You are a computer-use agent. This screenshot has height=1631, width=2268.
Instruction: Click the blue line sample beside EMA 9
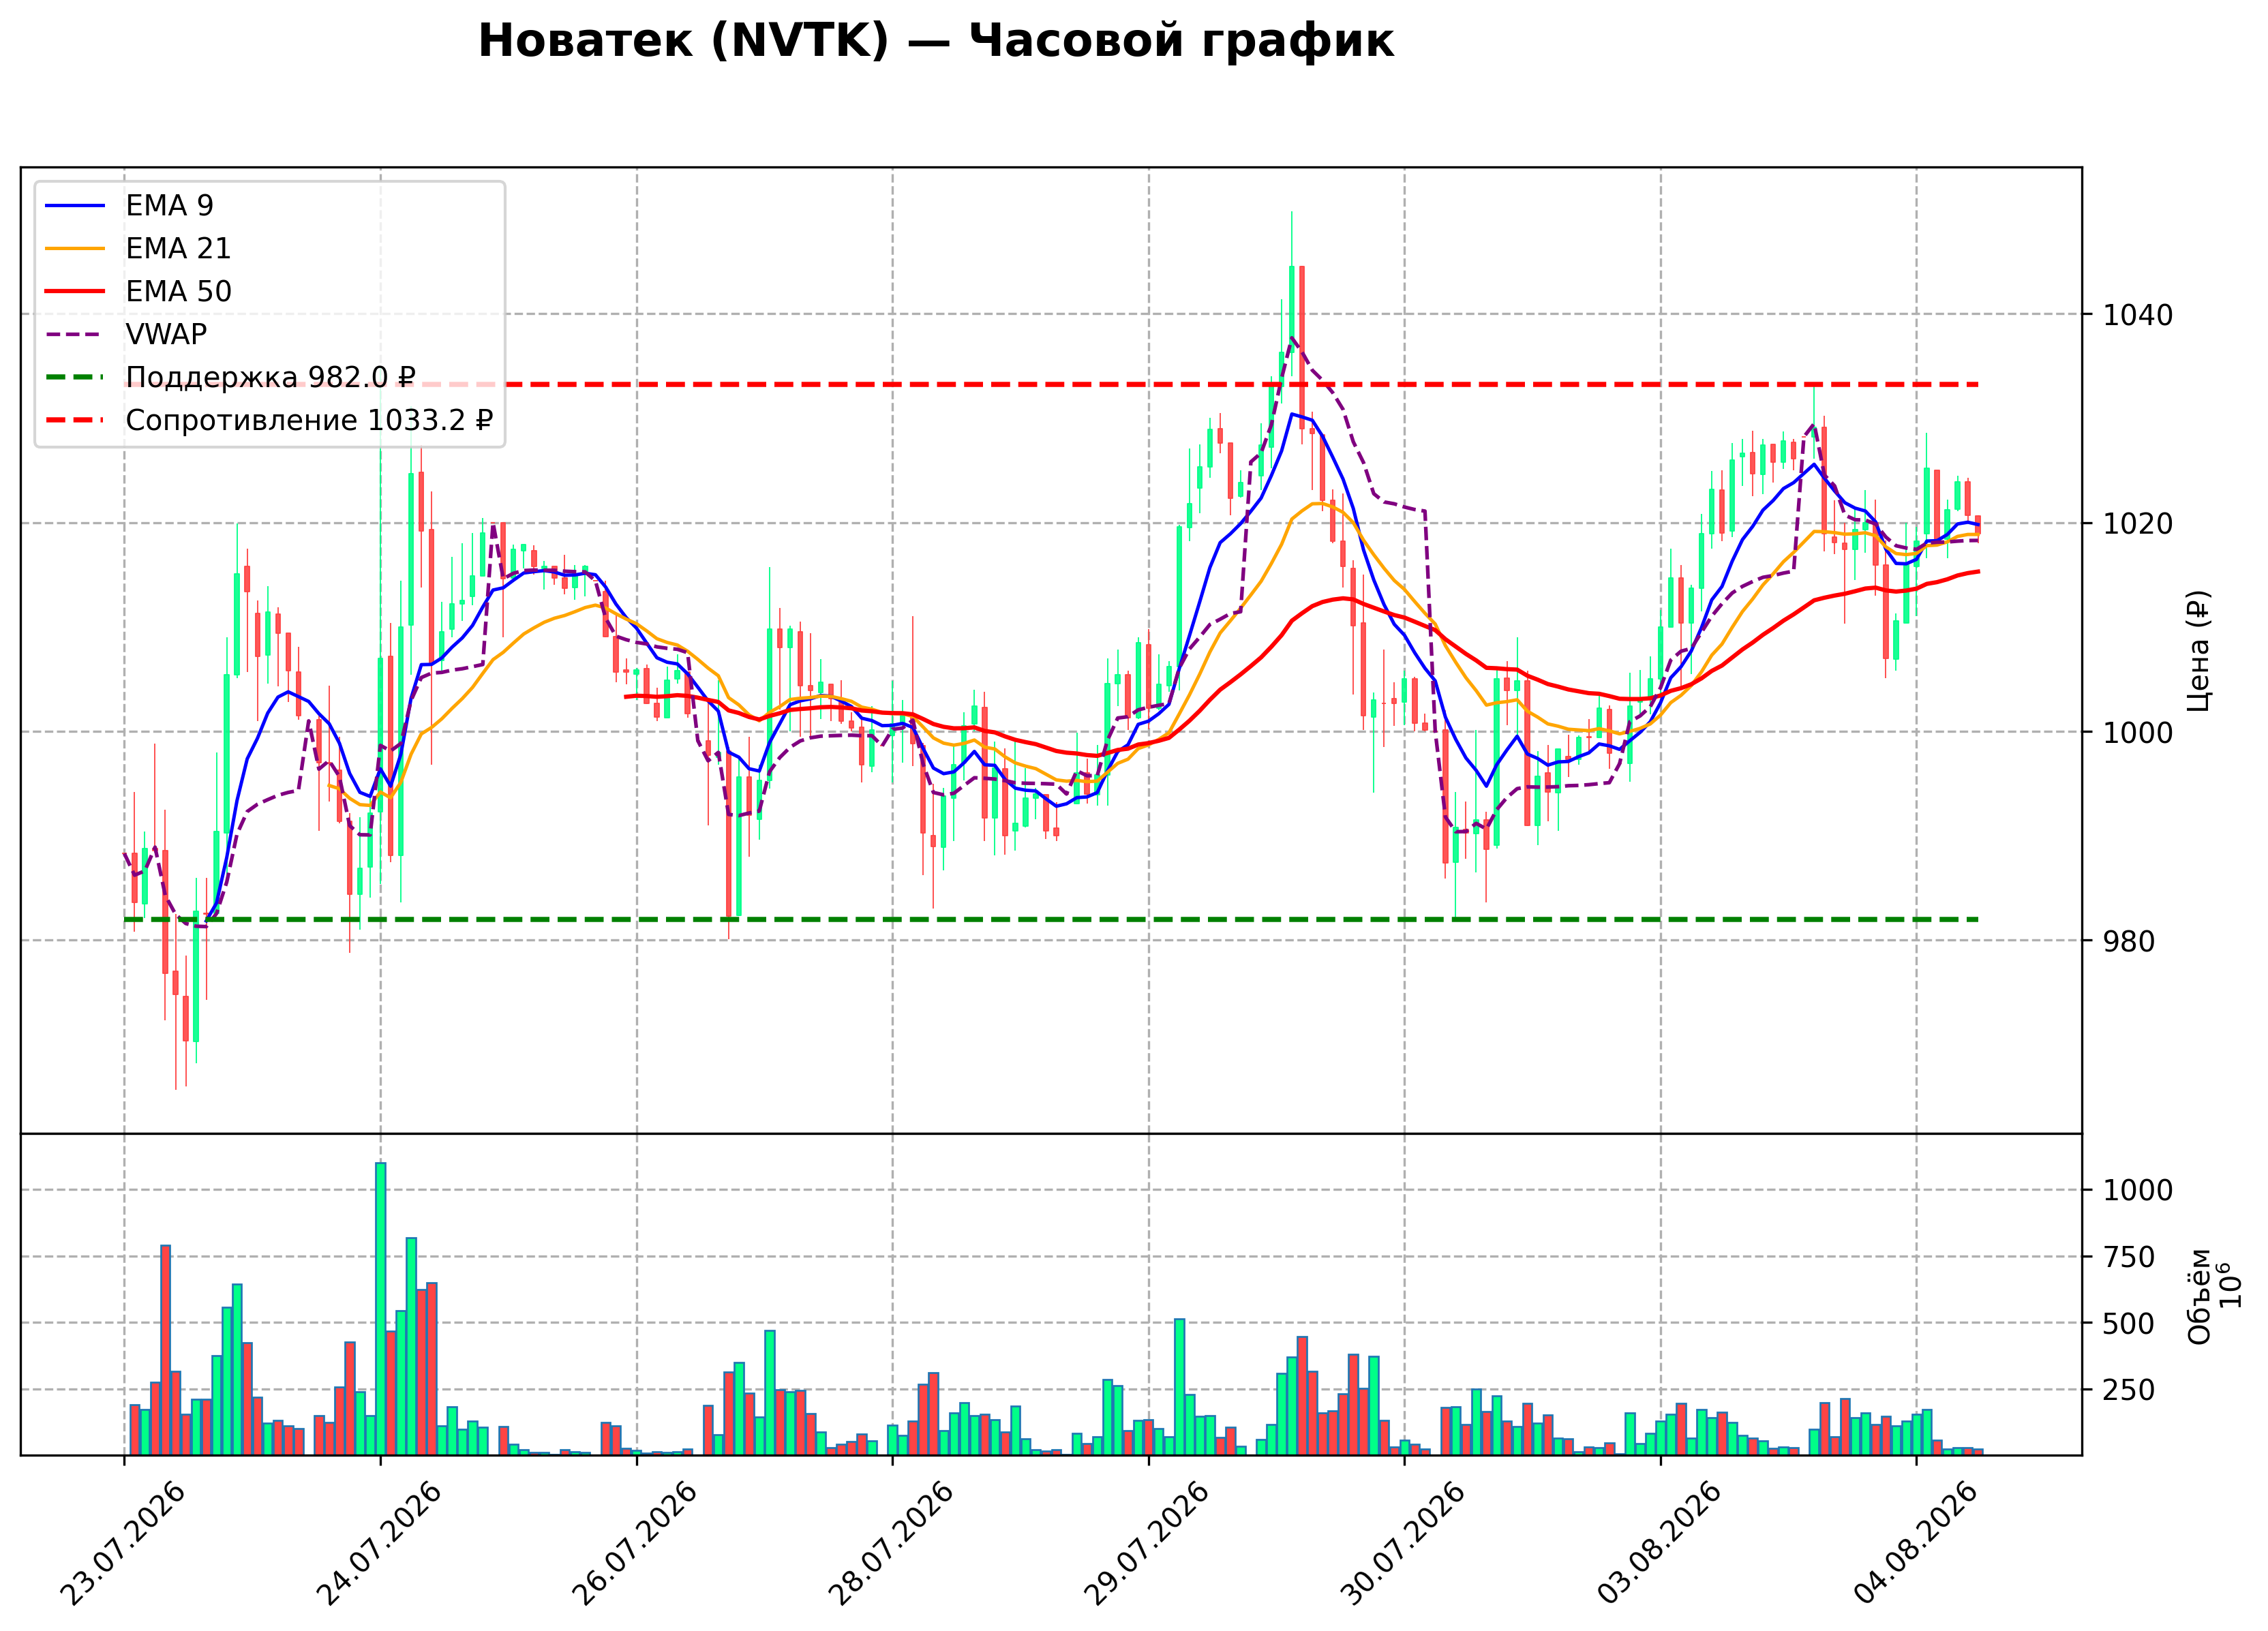click(x=75, y=206)
